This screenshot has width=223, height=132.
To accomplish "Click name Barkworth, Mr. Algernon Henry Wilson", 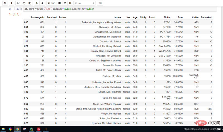I will click(101, 22).
